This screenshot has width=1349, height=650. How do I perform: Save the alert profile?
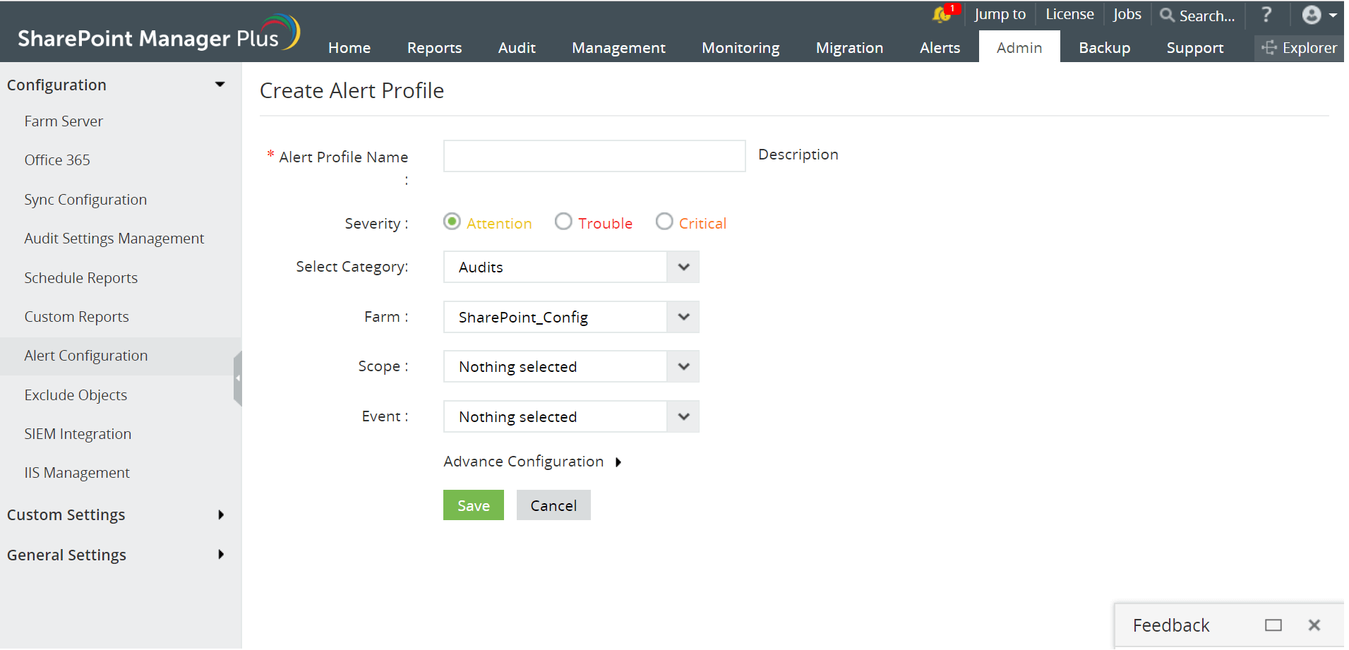(x=474, y=505)
